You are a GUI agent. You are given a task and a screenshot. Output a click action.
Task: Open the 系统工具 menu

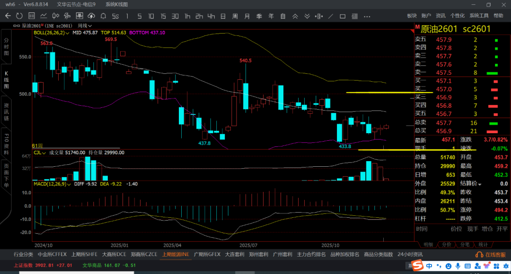point(479,16)
